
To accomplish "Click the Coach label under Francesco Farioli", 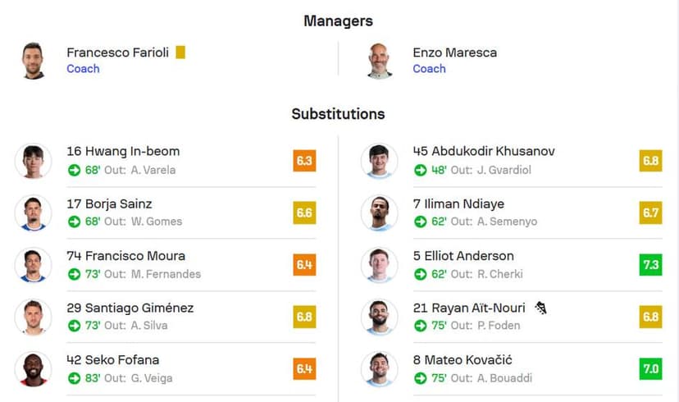I will (x=83, y=69).
